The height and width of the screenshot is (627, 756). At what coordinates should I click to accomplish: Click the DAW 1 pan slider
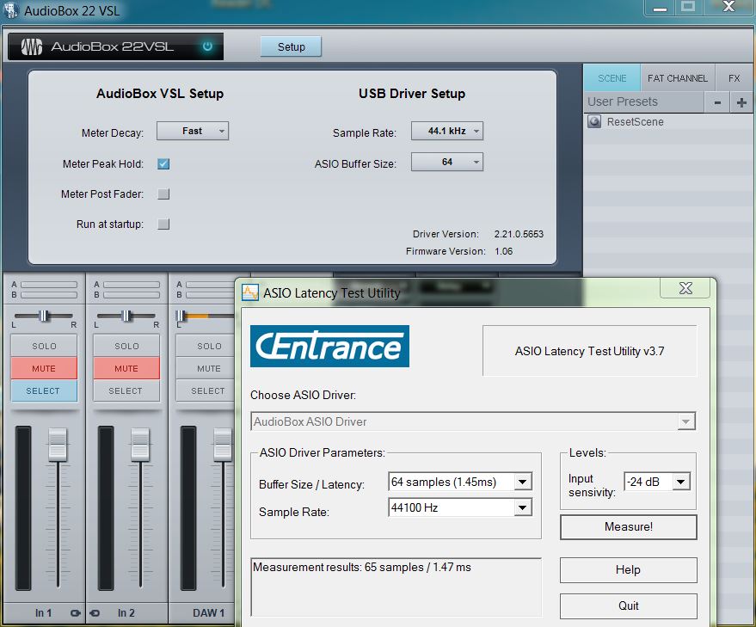pos(206,316)
